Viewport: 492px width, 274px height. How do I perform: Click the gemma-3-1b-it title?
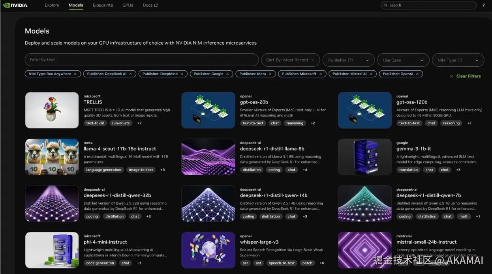(x=413, y=149)
